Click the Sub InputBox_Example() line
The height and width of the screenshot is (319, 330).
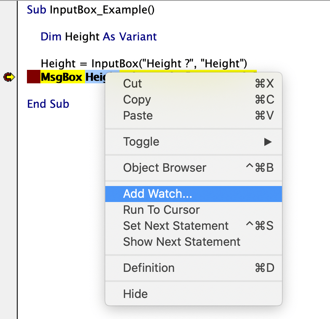point(90,10)
